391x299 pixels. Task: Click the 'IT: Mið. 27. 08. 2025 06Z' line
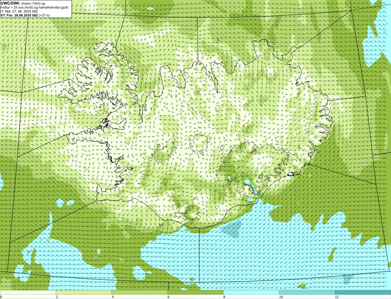(x=19, y=11)
